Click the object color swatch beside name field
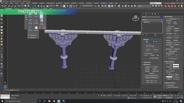 162,17
